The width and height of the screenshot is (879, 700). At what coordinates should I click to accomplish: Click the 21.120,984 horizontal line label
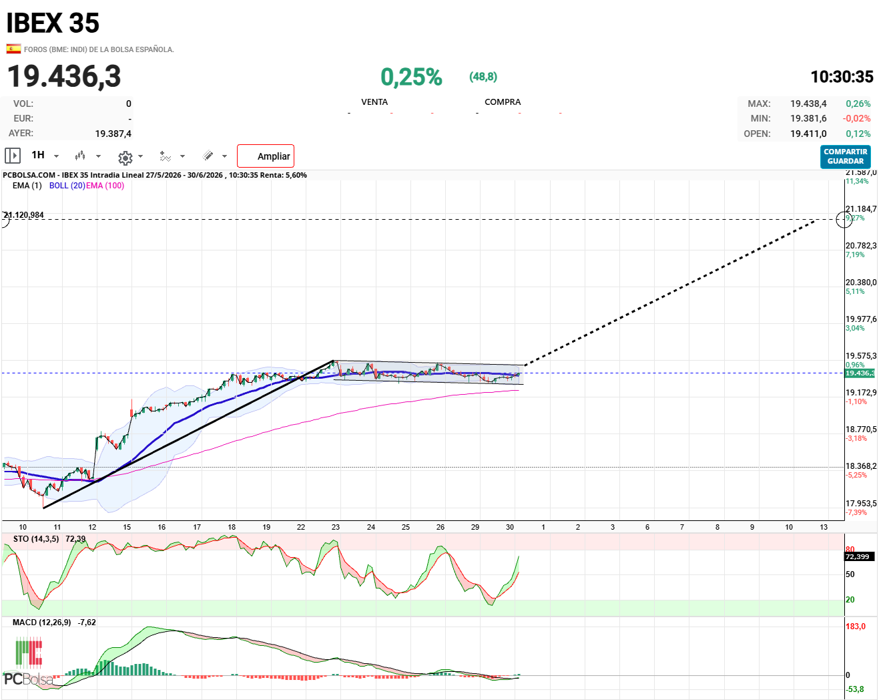[24, 215]
